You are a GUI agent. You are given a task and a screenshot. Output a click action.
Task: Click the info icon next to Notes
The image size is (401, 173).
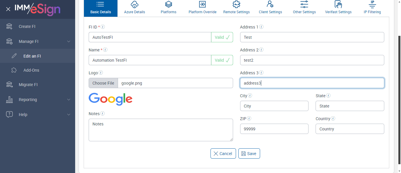coord(102,113)
